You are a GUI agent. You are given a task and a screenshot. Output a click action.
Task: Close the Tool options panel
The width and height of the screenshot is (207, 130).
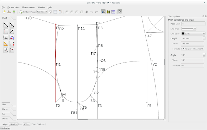click(206, 16)
